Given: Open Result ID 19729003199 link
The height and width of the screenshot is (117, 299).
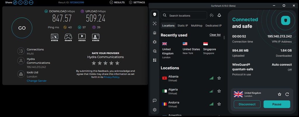Looking at the screenshot, I should (x=77, y=2).
